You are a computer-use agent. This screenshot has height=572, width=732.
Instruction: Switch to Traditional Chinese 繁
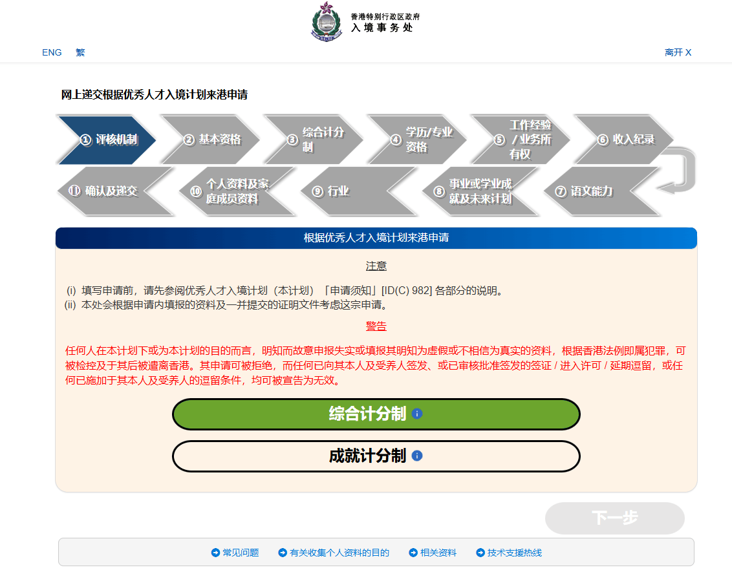click(80, 52)
